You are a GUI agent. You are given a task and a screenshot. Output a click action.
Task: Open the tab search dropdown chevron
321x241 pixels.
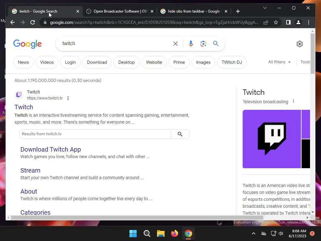(265, 8)
